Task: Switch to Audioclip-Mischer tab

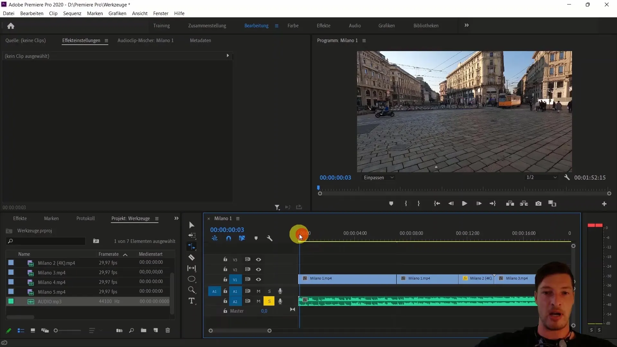Action: [x=145, y=40]
